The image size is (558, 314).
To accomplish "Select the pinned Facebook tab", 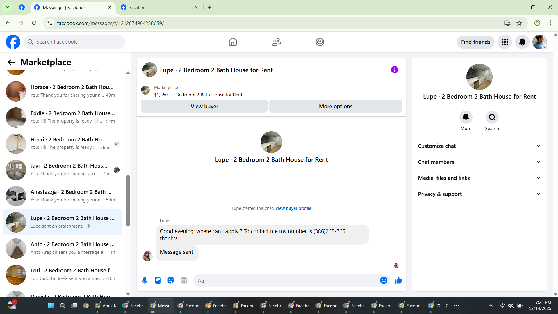I will click(x=22, y=8).
